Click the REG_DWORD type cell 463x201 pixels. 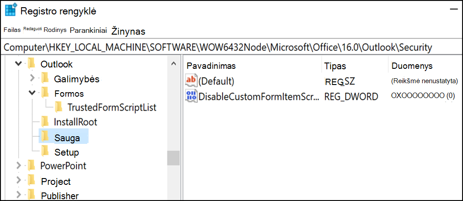(x=351, y=96)
